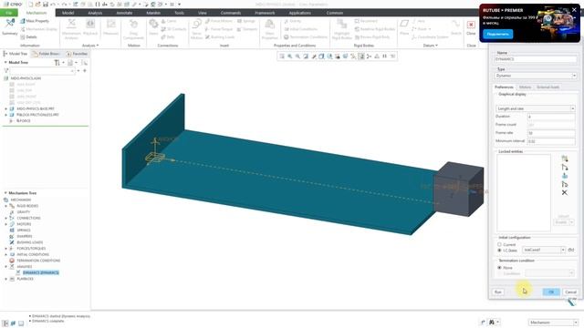Click the top locked entities create icon
The height and width of the screenshot is (328, 584).
564,159
